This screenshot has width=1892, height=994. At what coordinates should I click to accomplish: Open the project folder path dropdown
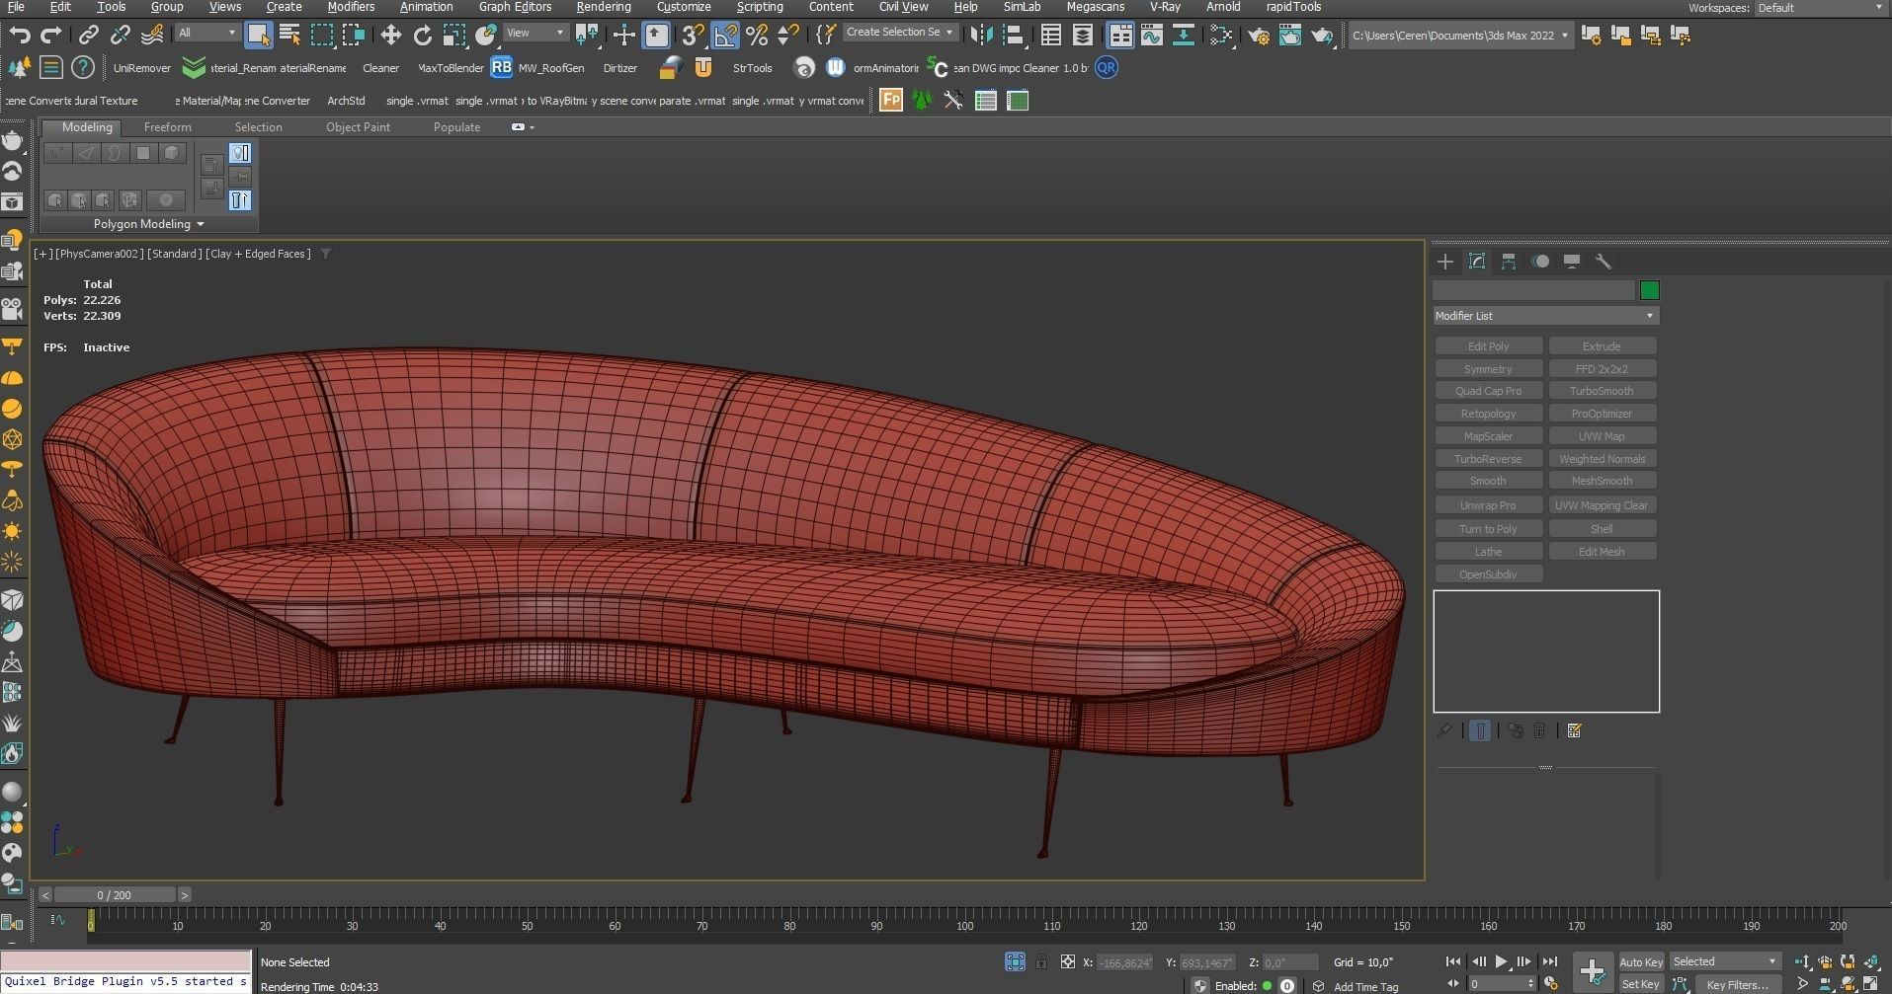(x=1460, y=35)
